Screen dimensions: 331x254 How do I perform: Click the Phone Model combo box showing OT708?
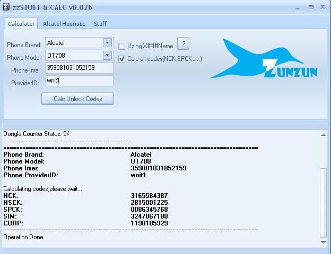point(79,56)
